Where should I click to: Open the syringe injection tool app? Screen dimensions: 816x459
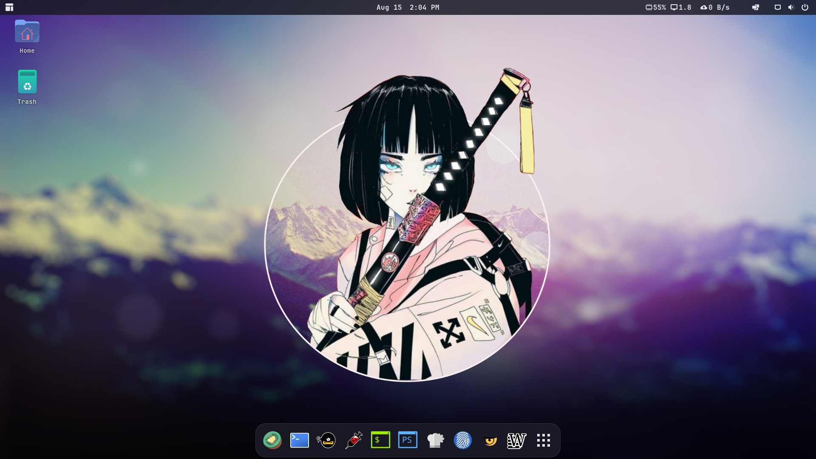click(x=354, y=440)
